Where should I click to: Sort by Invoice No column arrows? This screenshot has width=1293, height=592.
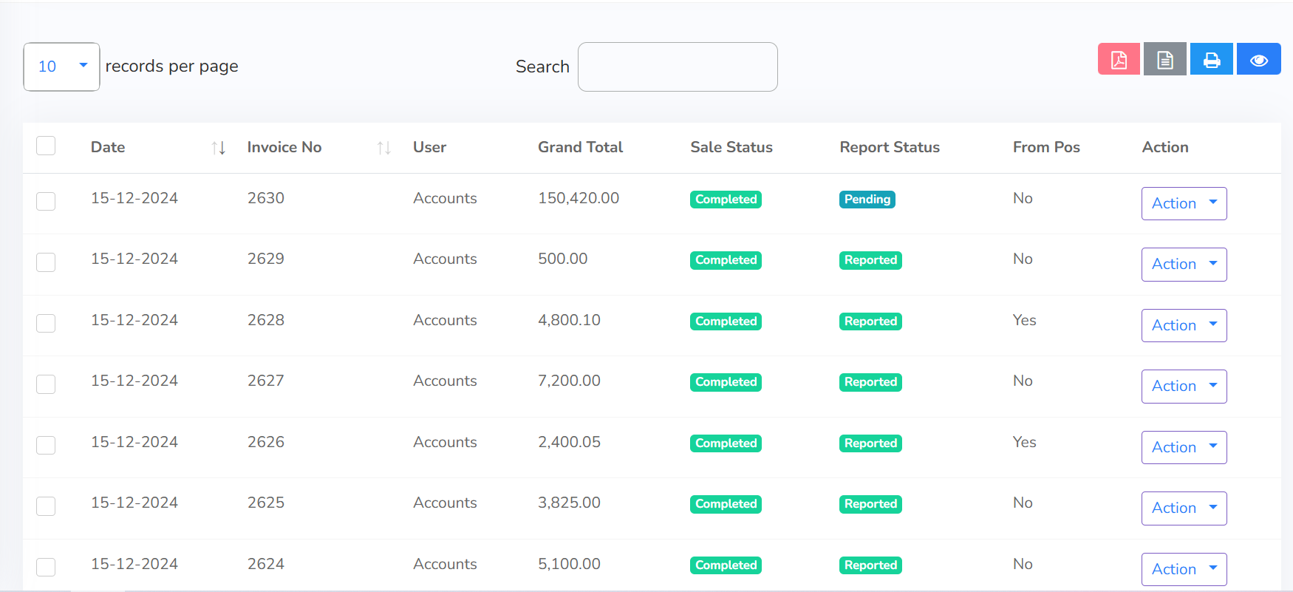tap(383, 148)
